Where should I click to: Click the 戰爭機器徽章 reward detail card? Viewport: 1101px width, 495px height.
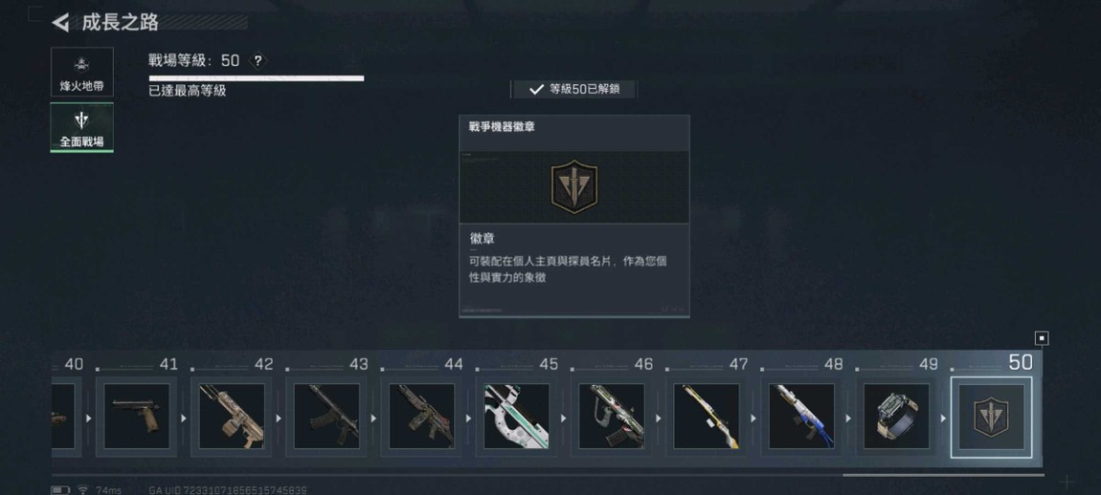(574, 216)
